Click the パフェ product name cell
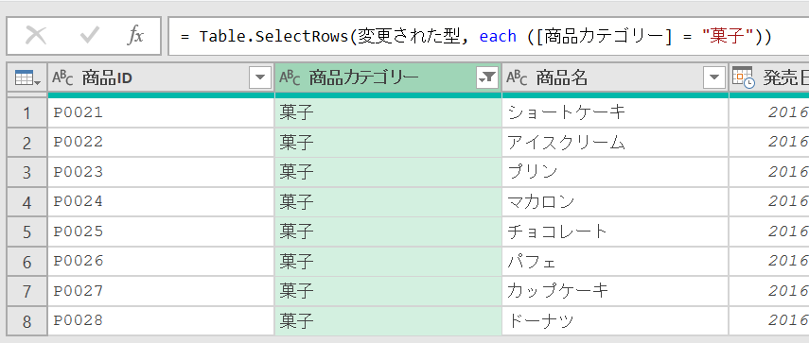 (615, 262)
